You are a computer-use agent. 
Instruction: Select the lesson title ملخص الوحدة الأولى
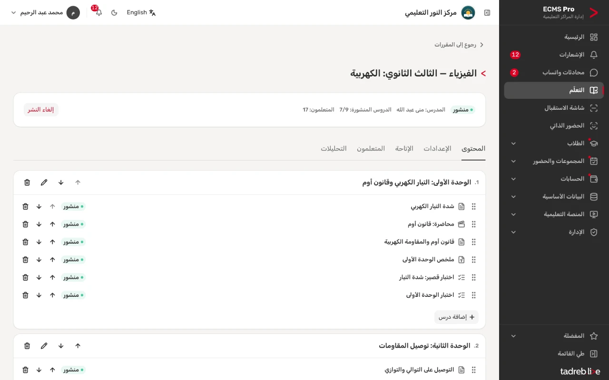click(428, 260)
